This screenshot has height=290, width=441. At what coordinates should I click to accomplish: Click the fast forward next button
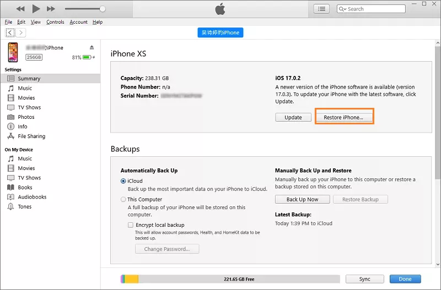[51, 9]
